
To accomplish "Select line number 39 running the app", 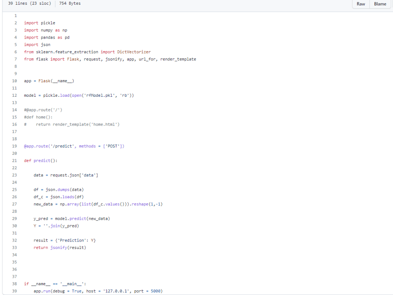I will coord(14,291).
